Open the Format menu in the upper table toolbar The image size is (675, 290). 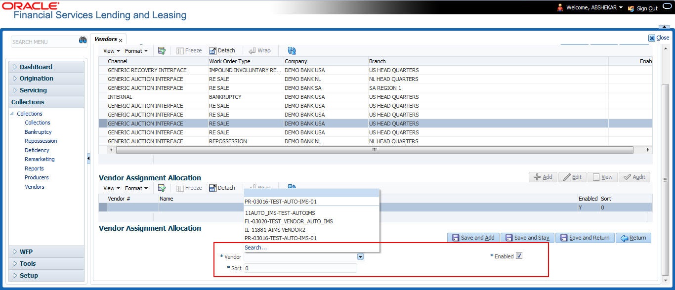coord(136,51)
